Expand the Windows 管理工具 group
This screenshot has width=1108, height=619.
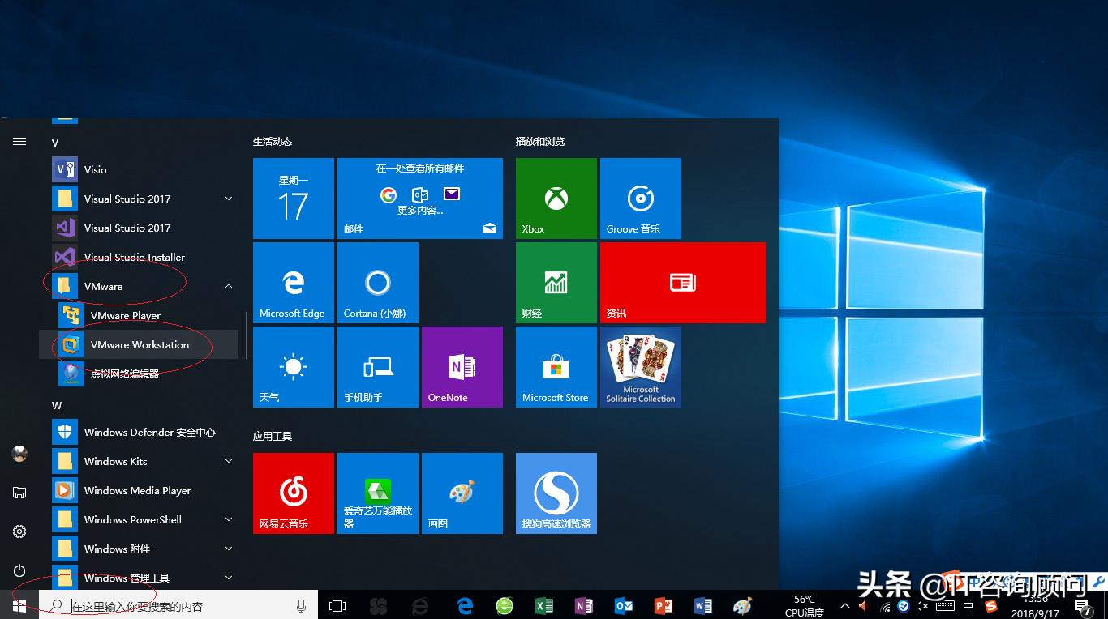coord(228,578)
